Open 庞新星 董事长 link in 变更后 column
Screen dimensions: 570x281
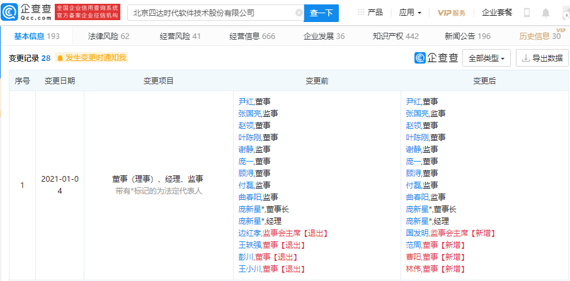point(418,209)
